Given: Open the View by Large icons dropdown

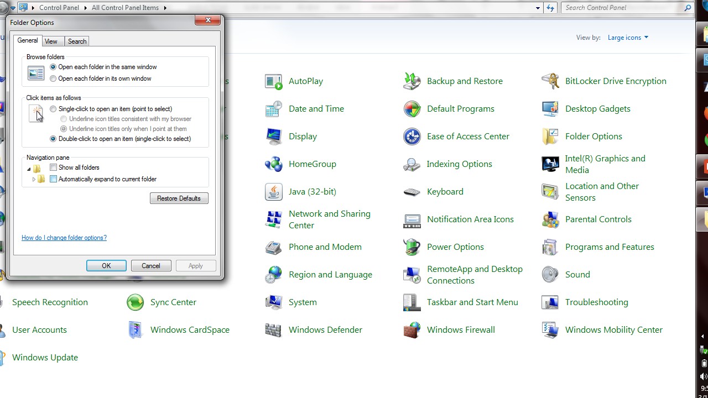Looking at the screenshot, I should tap(628, 38).
